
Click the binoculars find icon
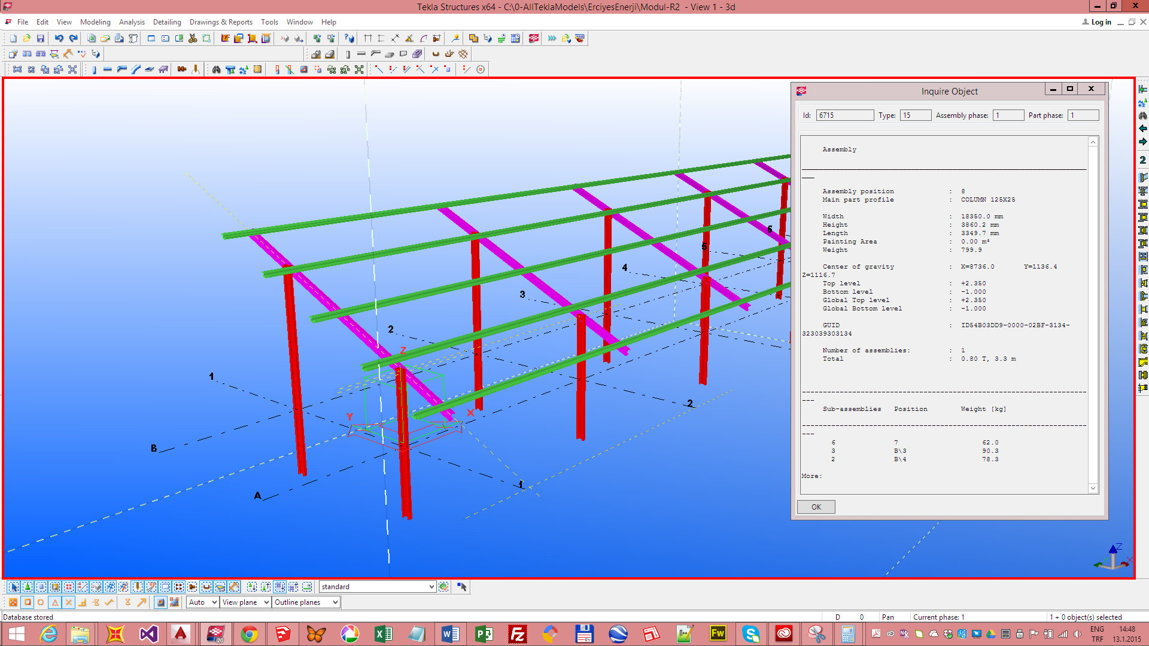pos(216,69)
